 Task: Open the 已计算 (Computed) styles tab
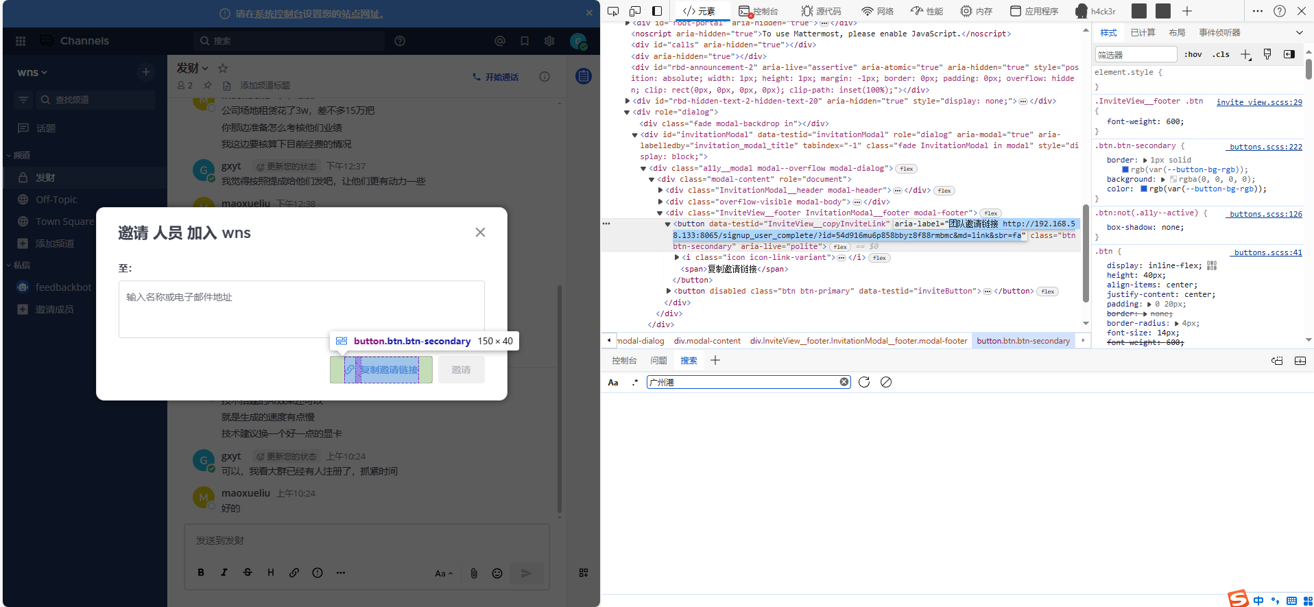(1143, 33)
